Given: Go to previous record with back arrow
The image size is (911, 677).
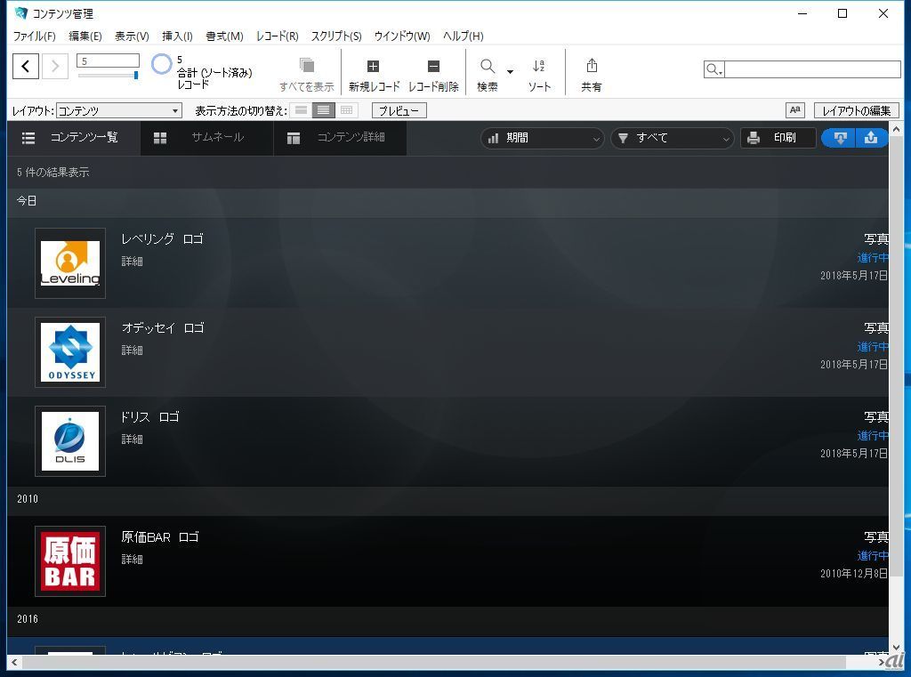Looking at the screenshot, I should click(x=26, y=66).
